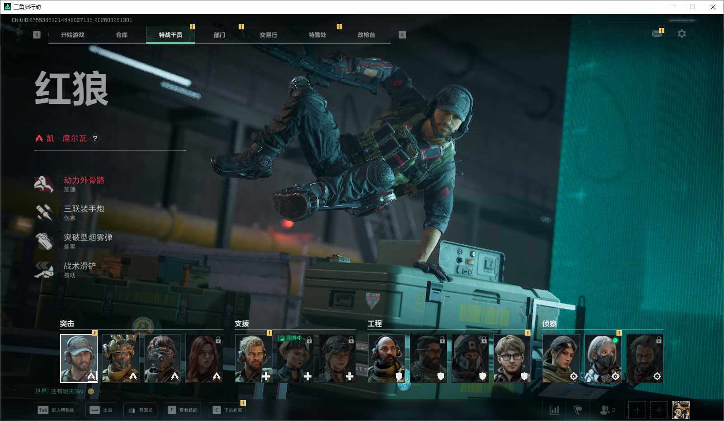
Task: Open the stats bar chart icon
Action: pos(554,410)
